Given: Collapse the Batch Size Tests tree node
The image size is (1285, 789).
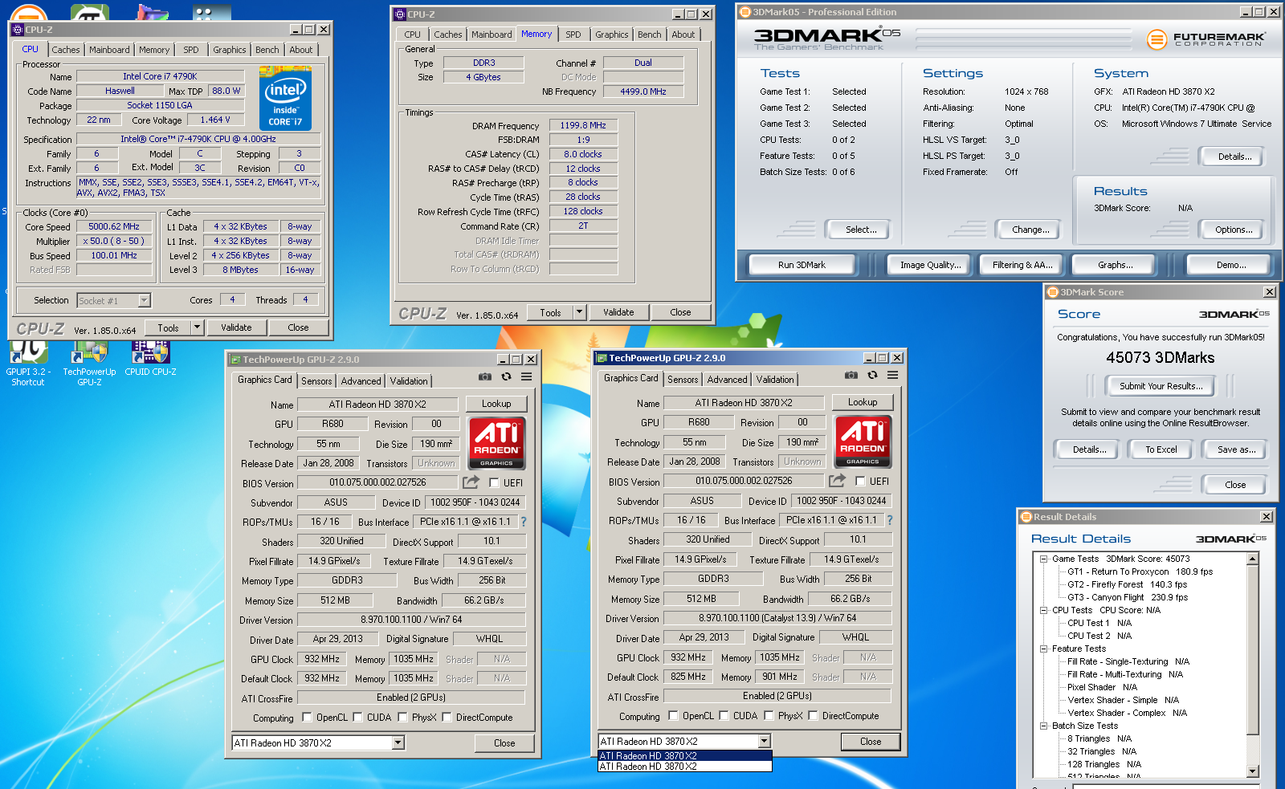Looking at the screenshot, I should 1043,726.
